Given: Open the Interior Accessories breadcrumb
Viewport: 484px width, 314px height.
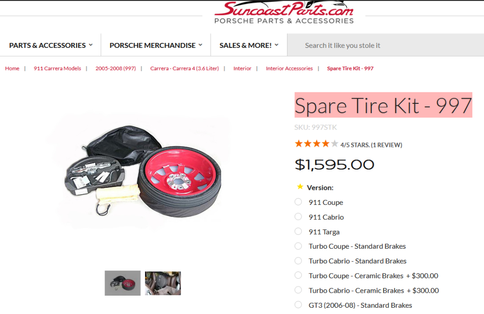Looking at the screenshot, I should (x=289, y=69).
